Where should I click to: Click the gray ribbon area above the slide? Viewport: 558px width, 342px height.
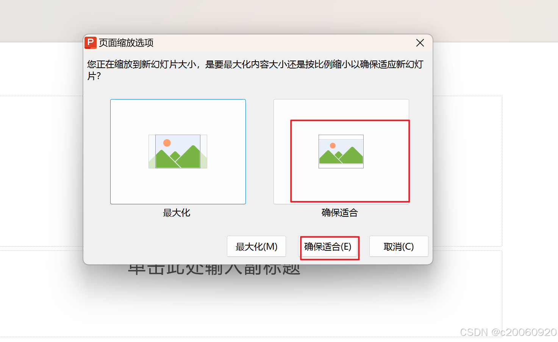click(279, 17)
